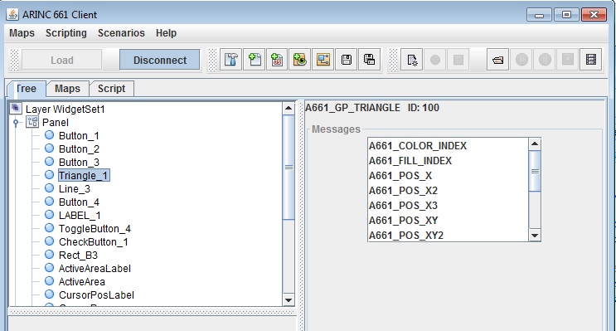
Task: Click the widget tree scrollbar thumb
Action: click(289, 167)
